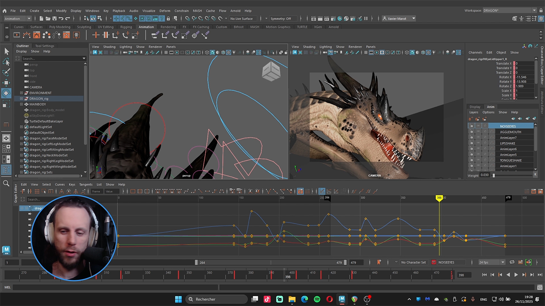Open the Playback menu
Screen dimensions: 545x306
119,11
